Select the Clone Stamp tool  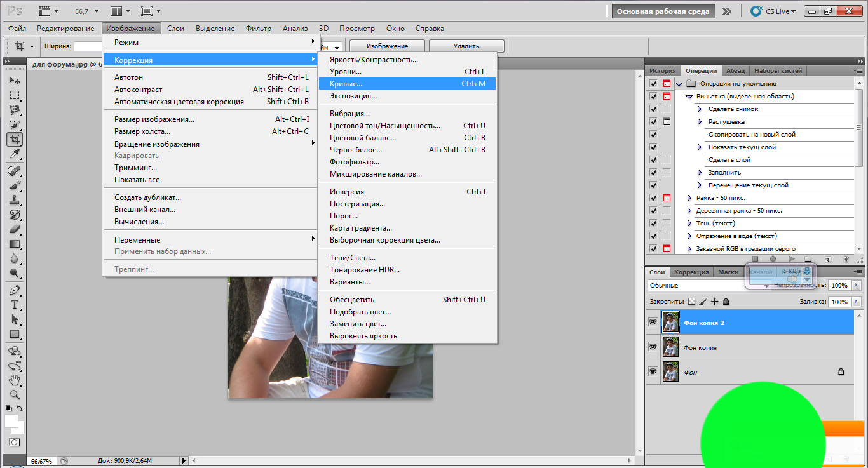(15, 200)
